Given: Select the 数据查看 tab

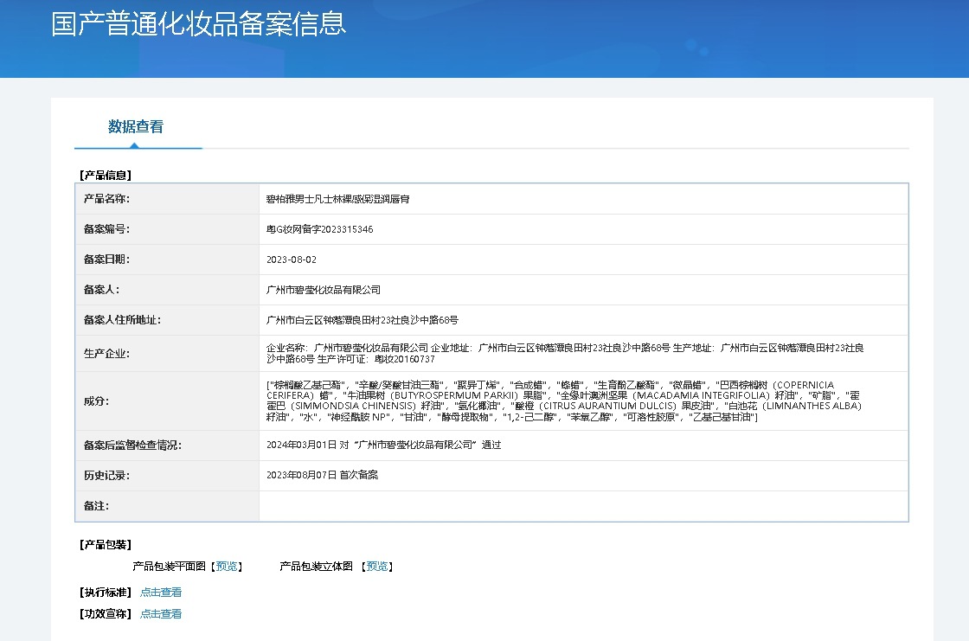Looking at the screenshot, I should [136, 126].
